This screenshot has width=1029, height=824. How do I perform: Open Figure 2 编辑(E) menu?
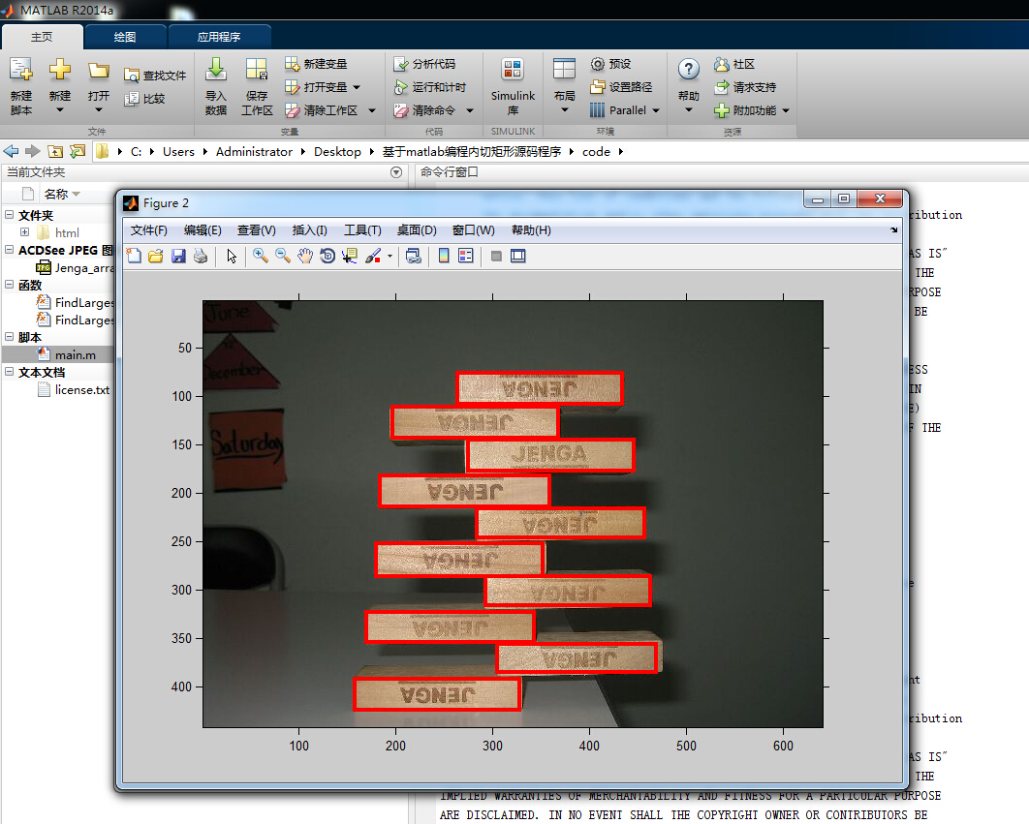point(203,230)
